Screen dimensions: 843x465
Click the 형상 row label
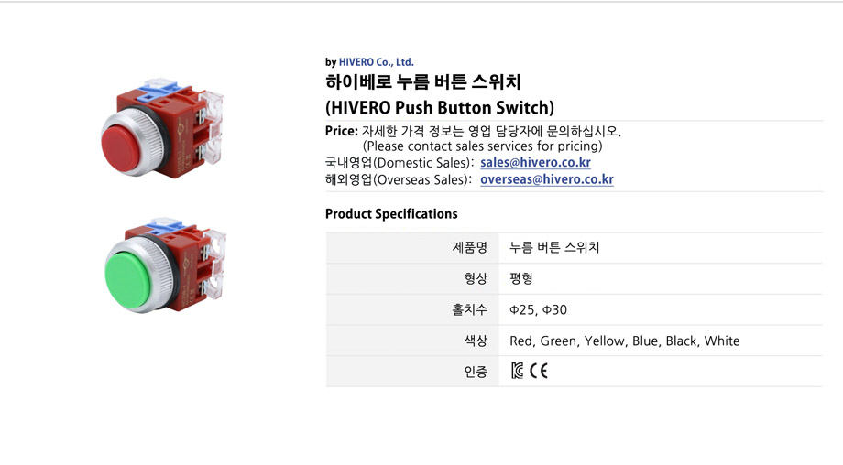click(x=476, y=278)
